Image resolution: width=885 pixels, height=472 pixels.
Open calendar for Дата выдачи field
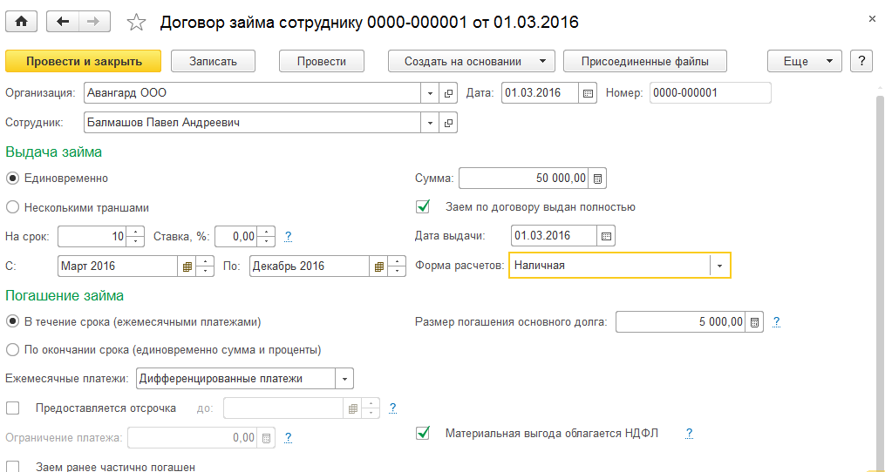607,236
